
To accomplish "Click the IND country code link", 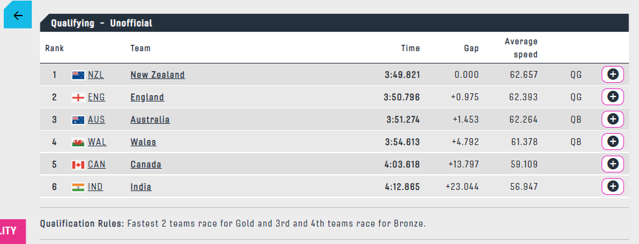I will click(x=95, y=187).
